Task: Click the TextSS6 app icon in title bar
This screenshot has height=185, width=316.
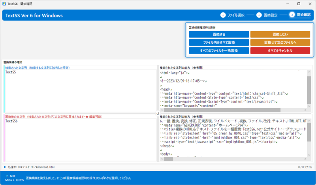Action: tap(4, 4)
